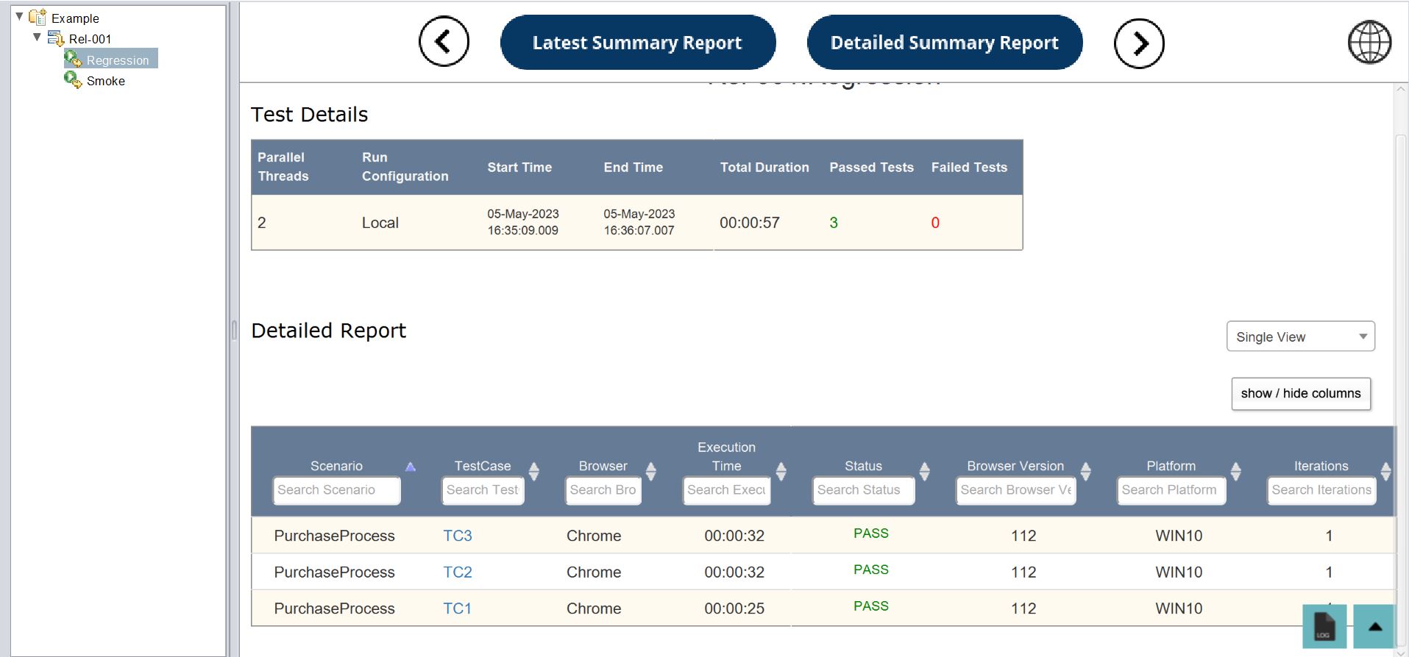The image size is (1409, 657).
Task: Focus the Search Iterations field
Action: (x=1321, y=490)
